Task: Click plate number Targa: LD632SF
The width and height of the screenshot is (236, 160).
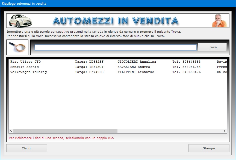Action: tap(89, 62)
